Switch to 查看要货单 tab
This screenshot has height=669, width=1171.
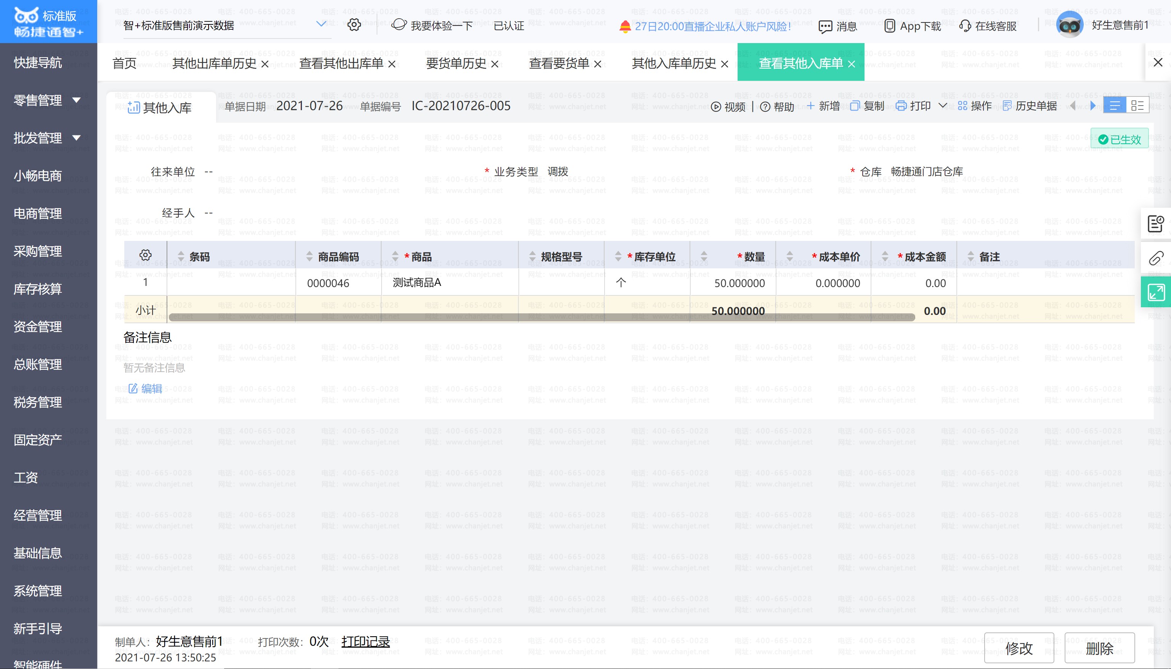[559, 63]
